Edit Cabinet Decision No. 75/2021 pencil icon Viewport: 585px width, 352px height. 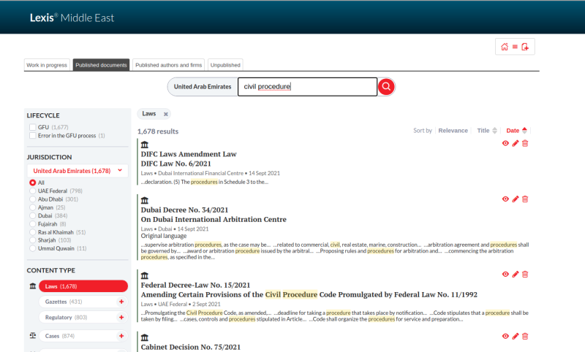[516, 336]
